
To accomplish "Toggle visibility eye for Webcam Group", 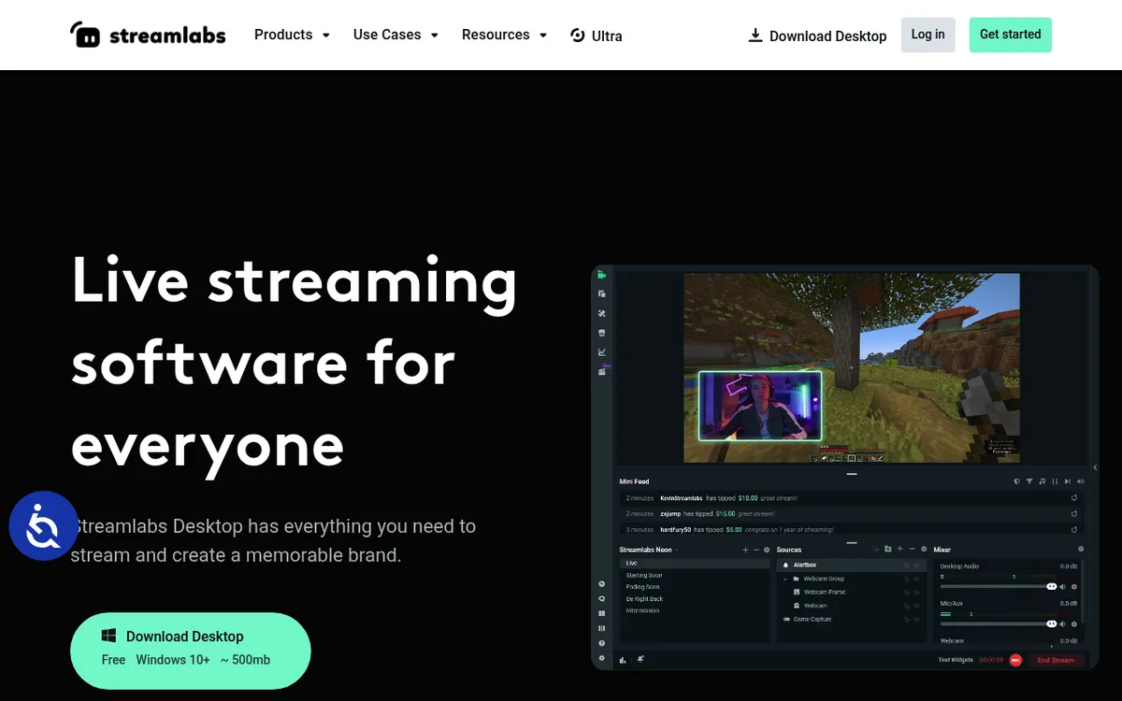I will click(x=916, y=579).
